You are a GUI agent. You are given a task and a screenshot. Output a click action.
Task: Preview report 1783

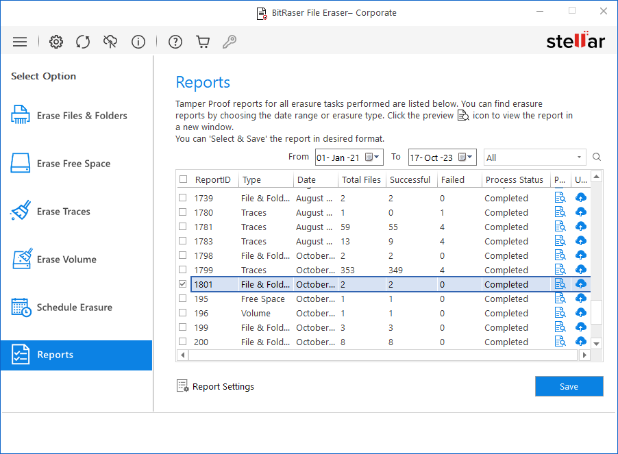[560, 241]
